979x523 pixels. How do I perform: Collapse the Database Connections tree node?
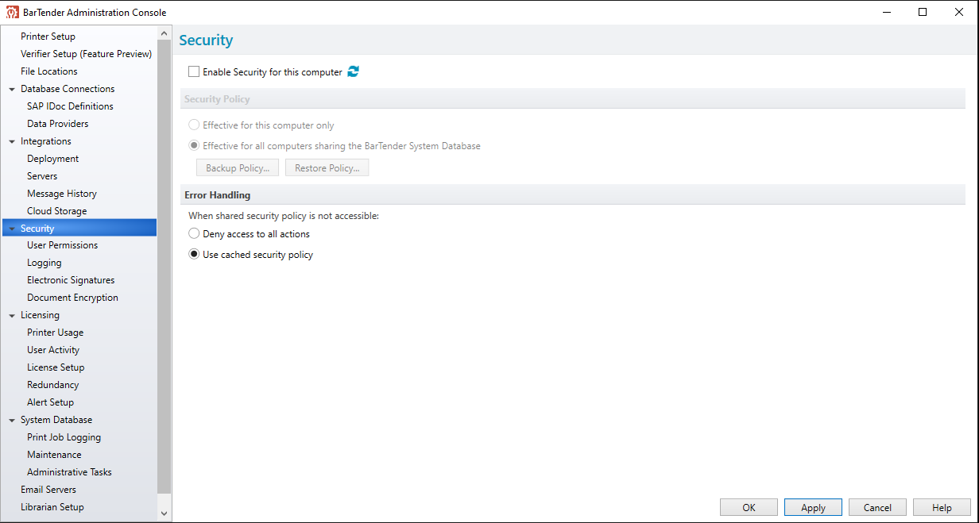12,89
